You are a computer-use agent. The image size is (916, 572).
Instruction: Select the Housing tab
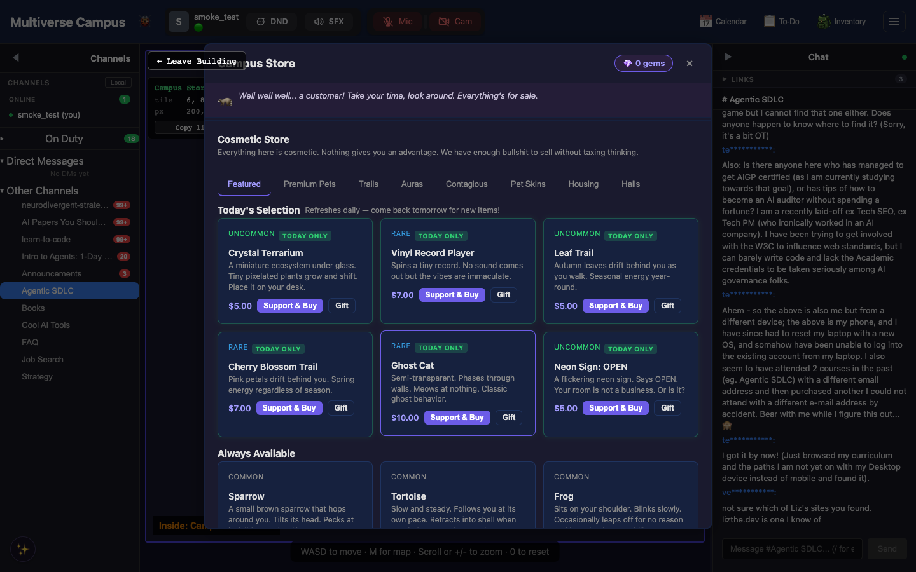point(583,184)
